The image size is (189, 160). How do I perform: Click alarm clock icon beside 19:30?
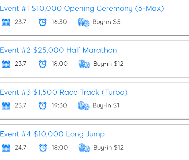(43, 106)
